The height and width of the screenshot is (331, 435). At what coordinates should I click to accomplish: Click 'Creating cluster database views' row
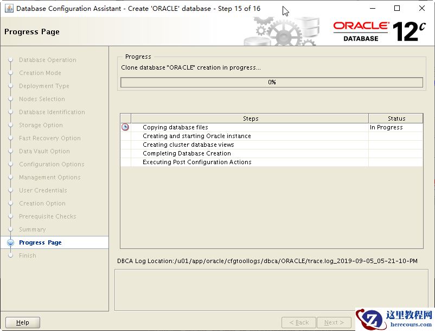click(272, 145)
